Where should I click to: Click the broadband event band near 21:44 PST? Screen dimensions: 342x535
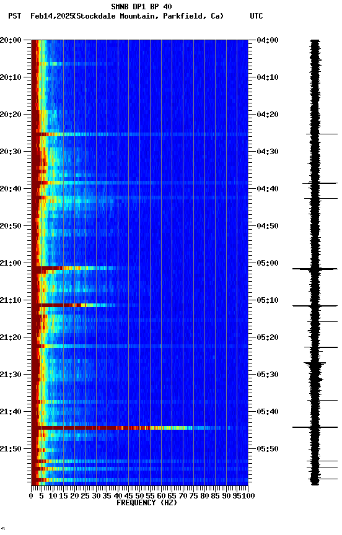click(x=139, y=428)
